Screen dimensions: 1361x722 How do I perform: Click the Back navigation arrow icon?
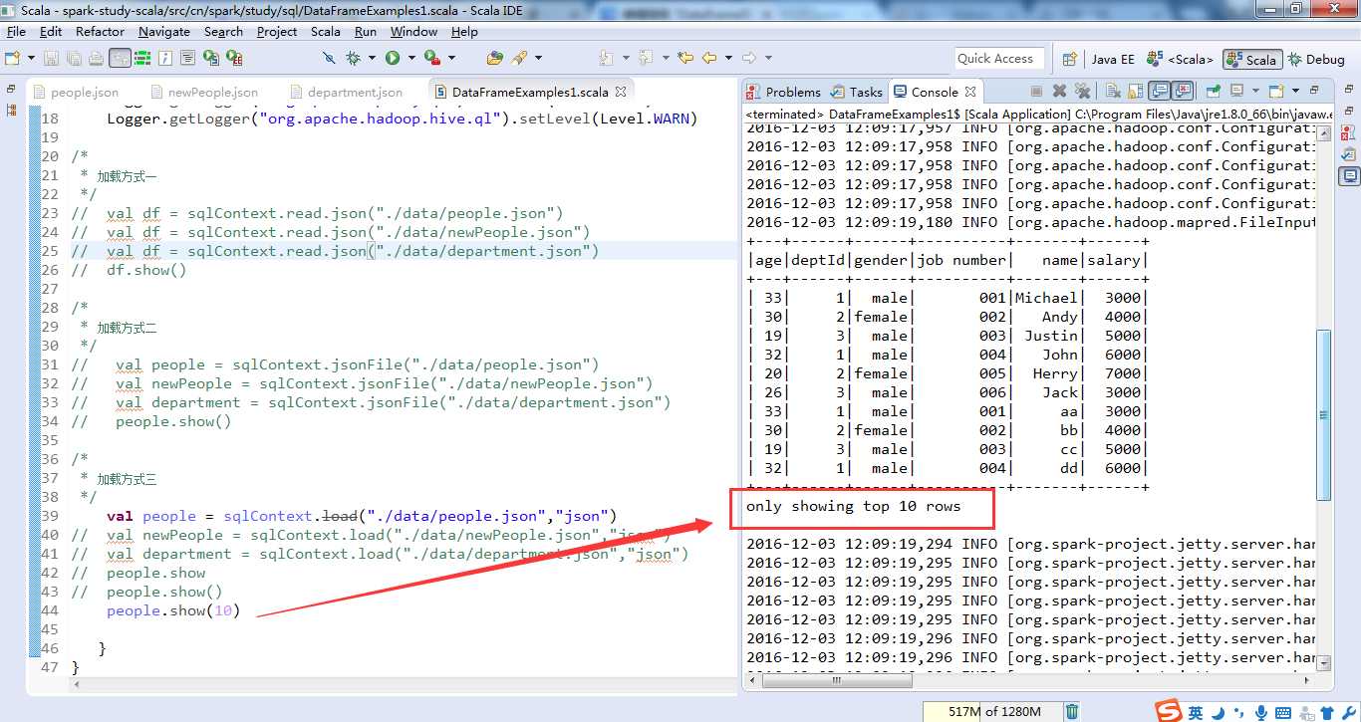point(708,58)
